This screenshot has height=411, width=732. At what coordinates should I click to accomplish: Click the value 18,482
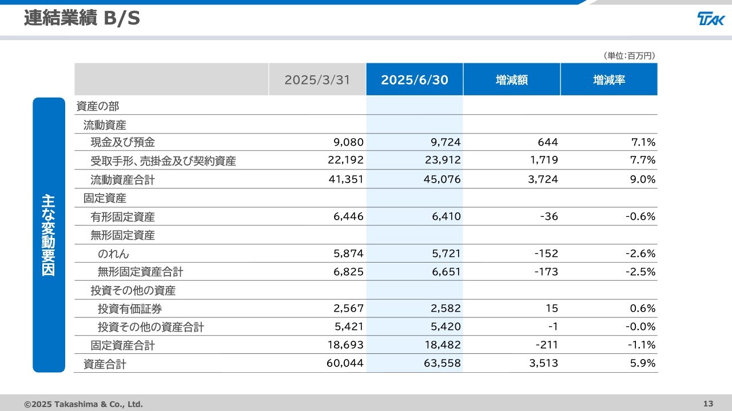pos(443,346)
